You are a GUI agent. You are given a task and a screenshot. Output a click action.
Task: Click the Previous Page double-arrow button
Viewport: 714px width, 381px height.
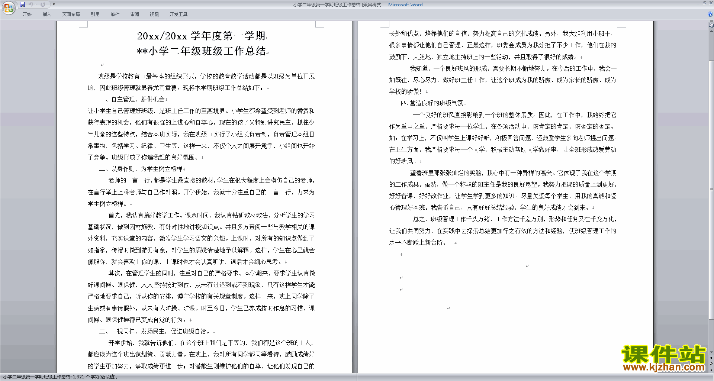(711, 358)
